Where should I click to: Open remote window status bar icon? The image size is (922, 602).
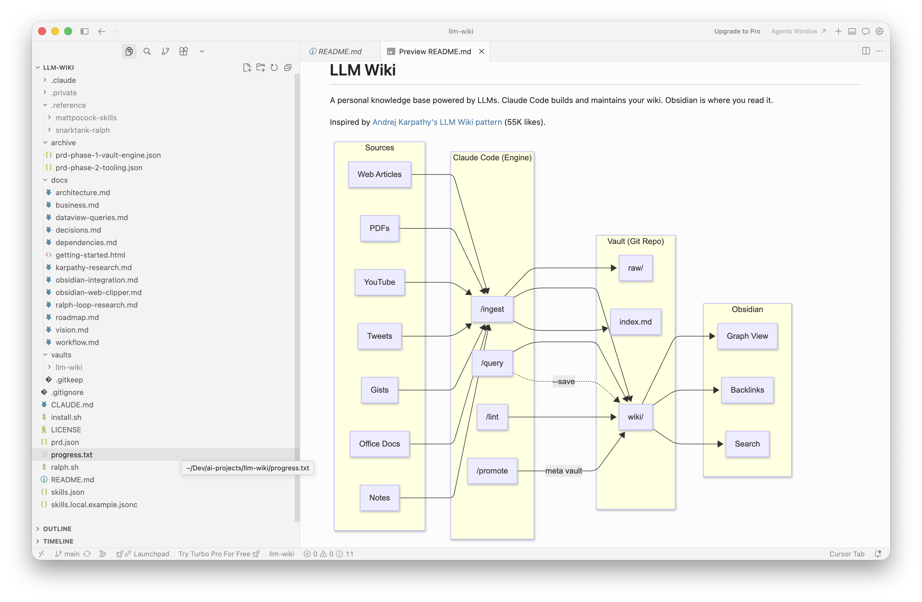click(41, 553)
